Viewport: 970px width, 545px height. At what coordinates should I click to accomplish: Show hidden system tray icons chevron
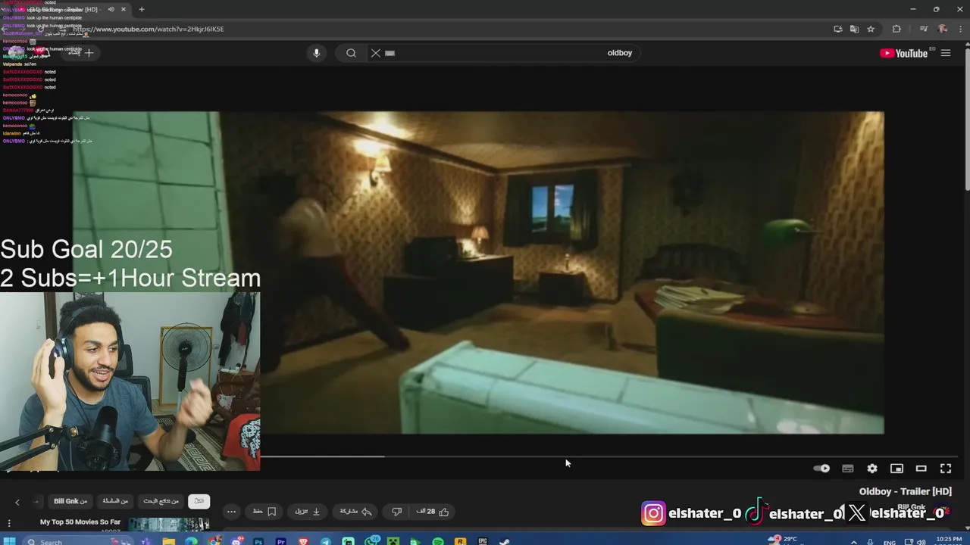854,541
